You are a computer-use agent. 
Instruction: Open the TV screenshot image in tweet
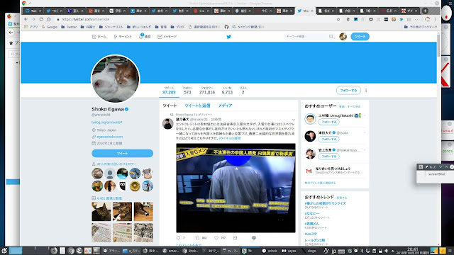click(236, 188)
